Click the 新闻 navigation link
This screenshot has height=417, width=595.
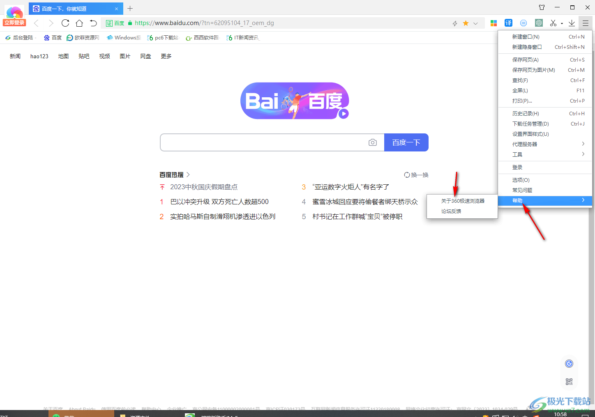(x=15, y=56)
